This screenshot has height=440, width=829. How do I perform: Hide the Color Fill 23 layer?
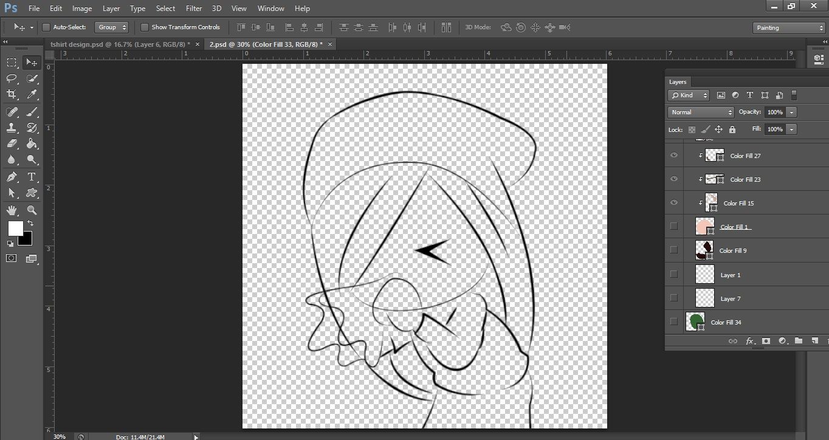[x=673, y=179]
